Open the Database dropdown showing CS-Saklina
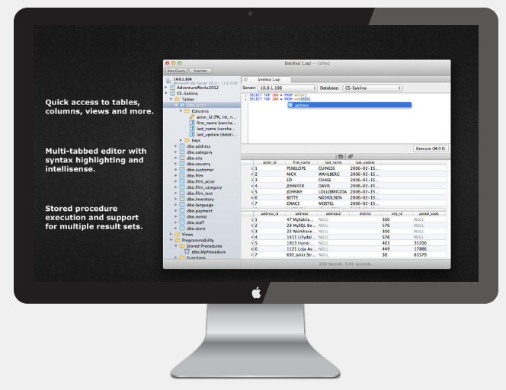Viewport: 506px width, 390px height. coord(373,88)
